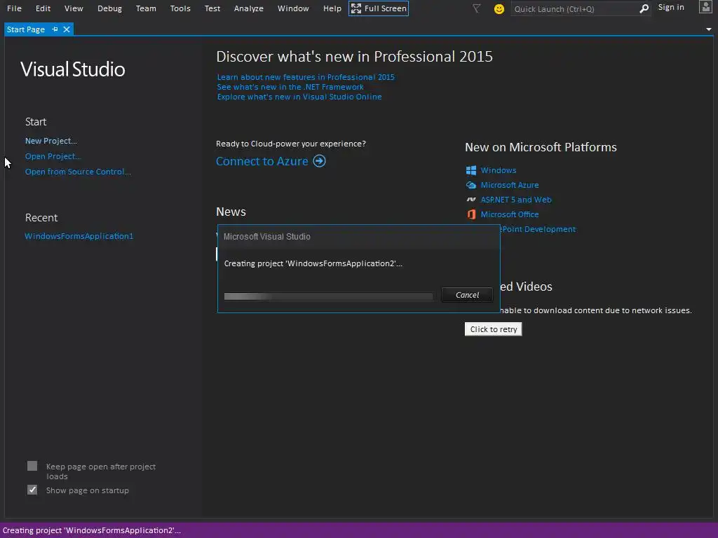Click the Microsoft Azure cloud icon

(471, 185)
